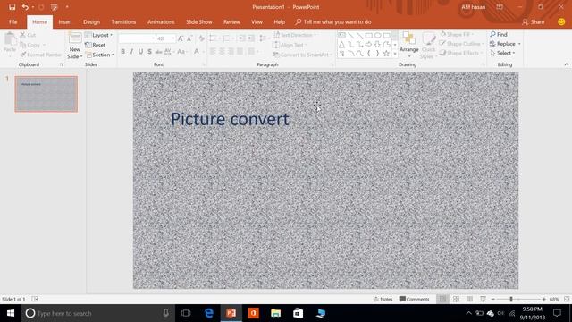Switch to Reading view
The image size is (572, 322).
tap(469, 299)
